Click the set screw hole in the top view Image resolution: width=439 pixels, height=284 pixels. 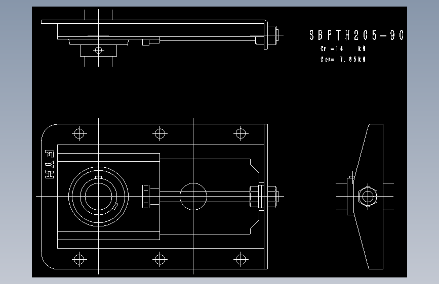pyautogui.click(x=98, y=50)
